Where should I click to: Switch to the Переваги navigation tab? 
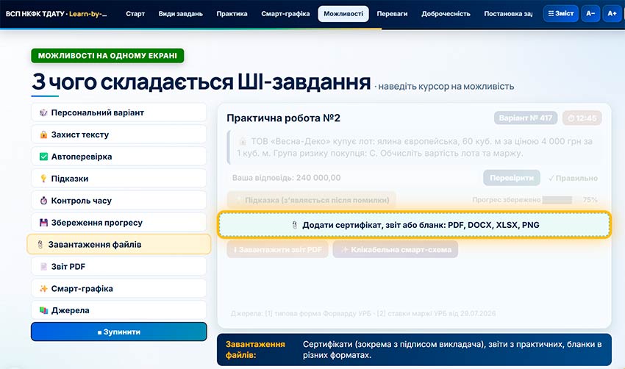[392, 14]
